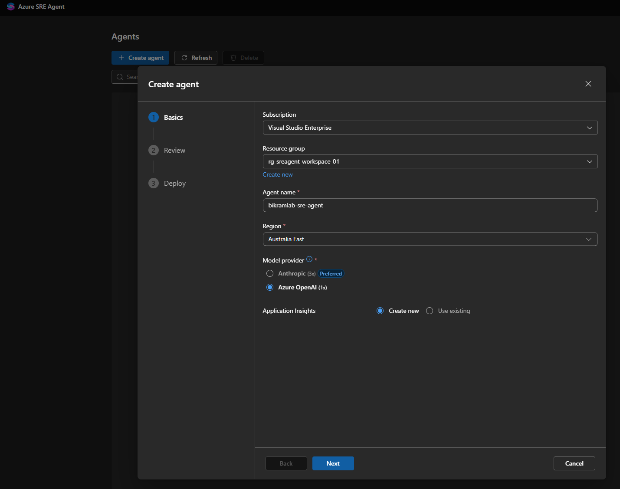Go to the Basics step

click(x=166, y=117)
